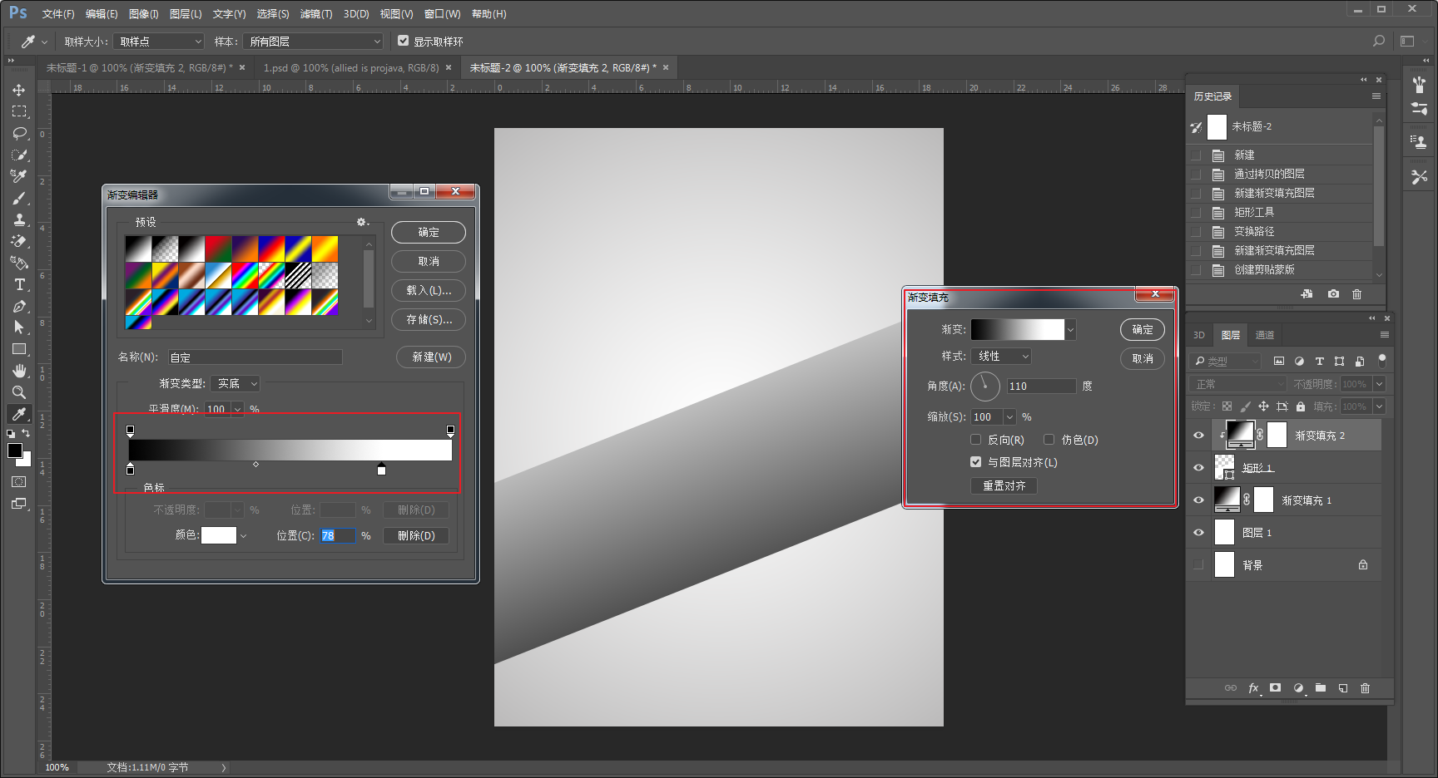Image resolution: width=1438 pixels, height=778 pixels.
Task: Click the 角度 angle dial
Action: tap(985, 387)
